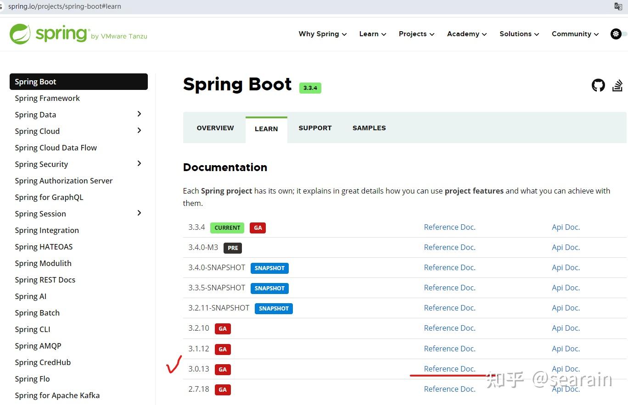Image resolution: width=628 pixels, height=405 pixels.
Task: Click the translate icon in the address bar
Action: 618,6
